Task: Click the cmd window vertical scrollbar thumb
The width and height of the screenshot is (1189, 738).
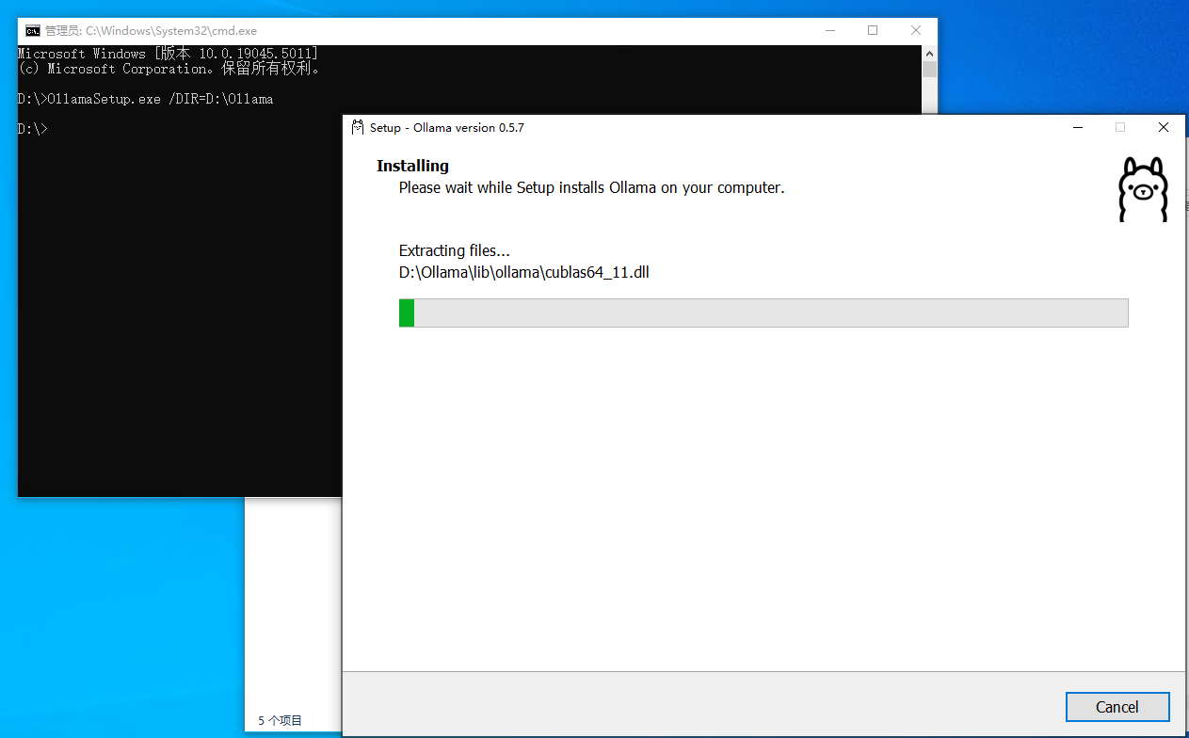Action: click(929, 70)
